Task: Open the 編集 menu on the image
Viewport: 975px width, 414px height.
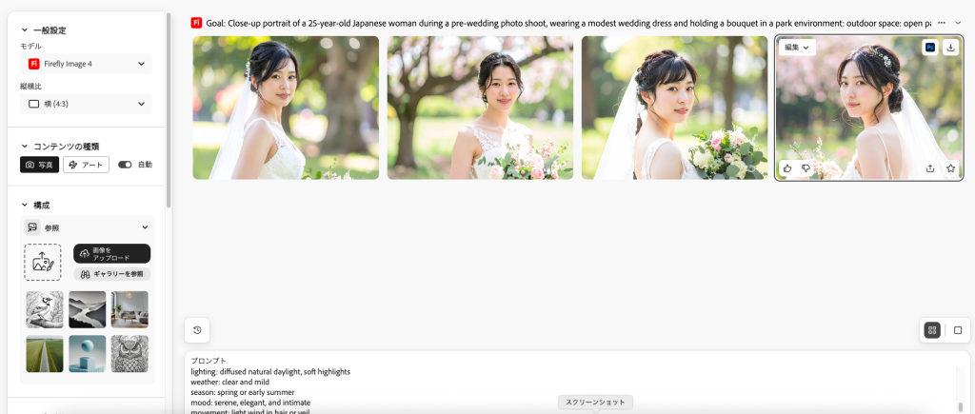Action: 797,48
